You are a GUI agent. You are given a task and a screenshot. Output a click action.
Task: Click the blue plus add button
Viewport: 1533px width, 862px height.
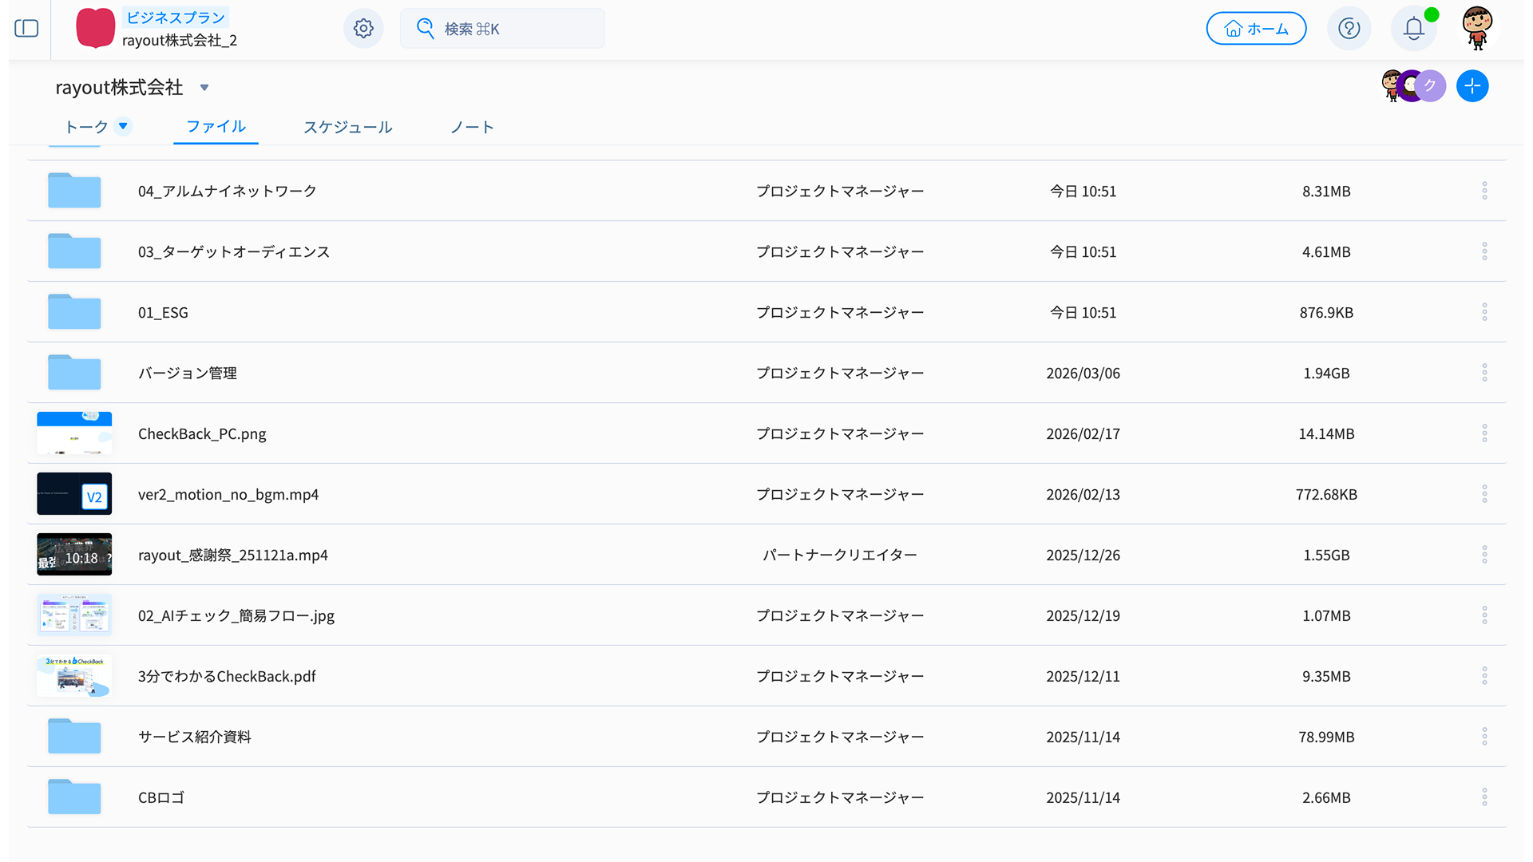[1472, 86]
